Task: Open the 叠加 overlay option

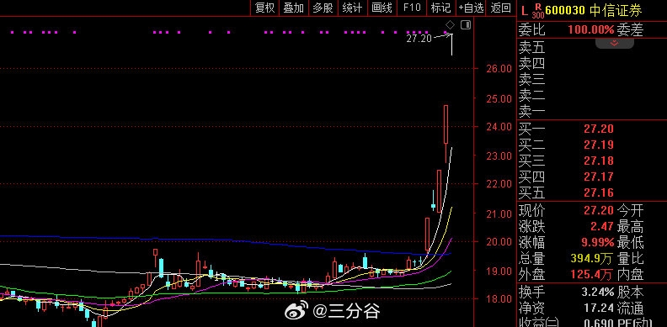Action: (x=294, y=8)
